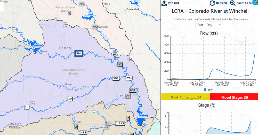Open the Pop Out link
Viewport: 258px width, 135px height.
(173, 3)
